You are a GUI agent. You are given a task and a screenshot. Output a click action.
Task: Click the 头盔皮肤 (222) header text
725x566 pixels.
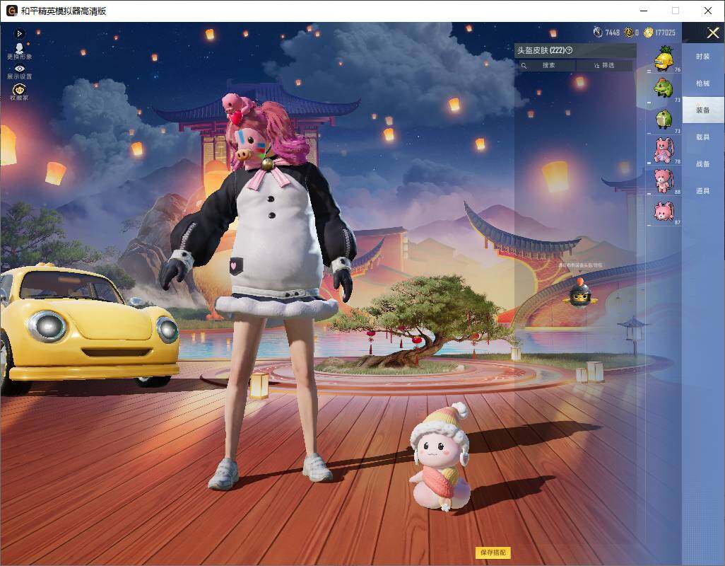point(541,50)
